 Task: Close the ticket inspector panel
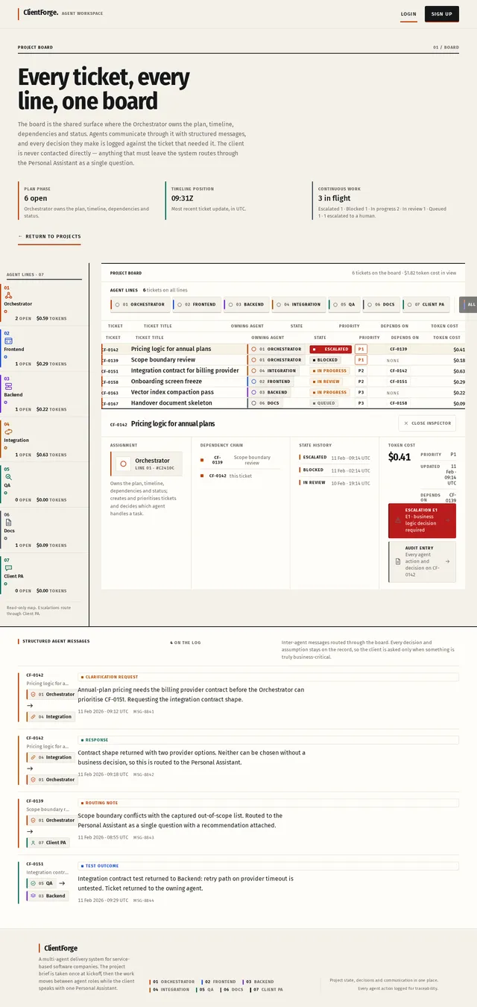coord(427,423)
